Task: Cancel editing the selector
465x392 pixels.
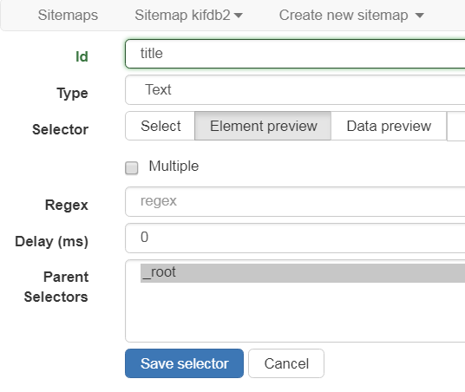Action: pos(286,363)
